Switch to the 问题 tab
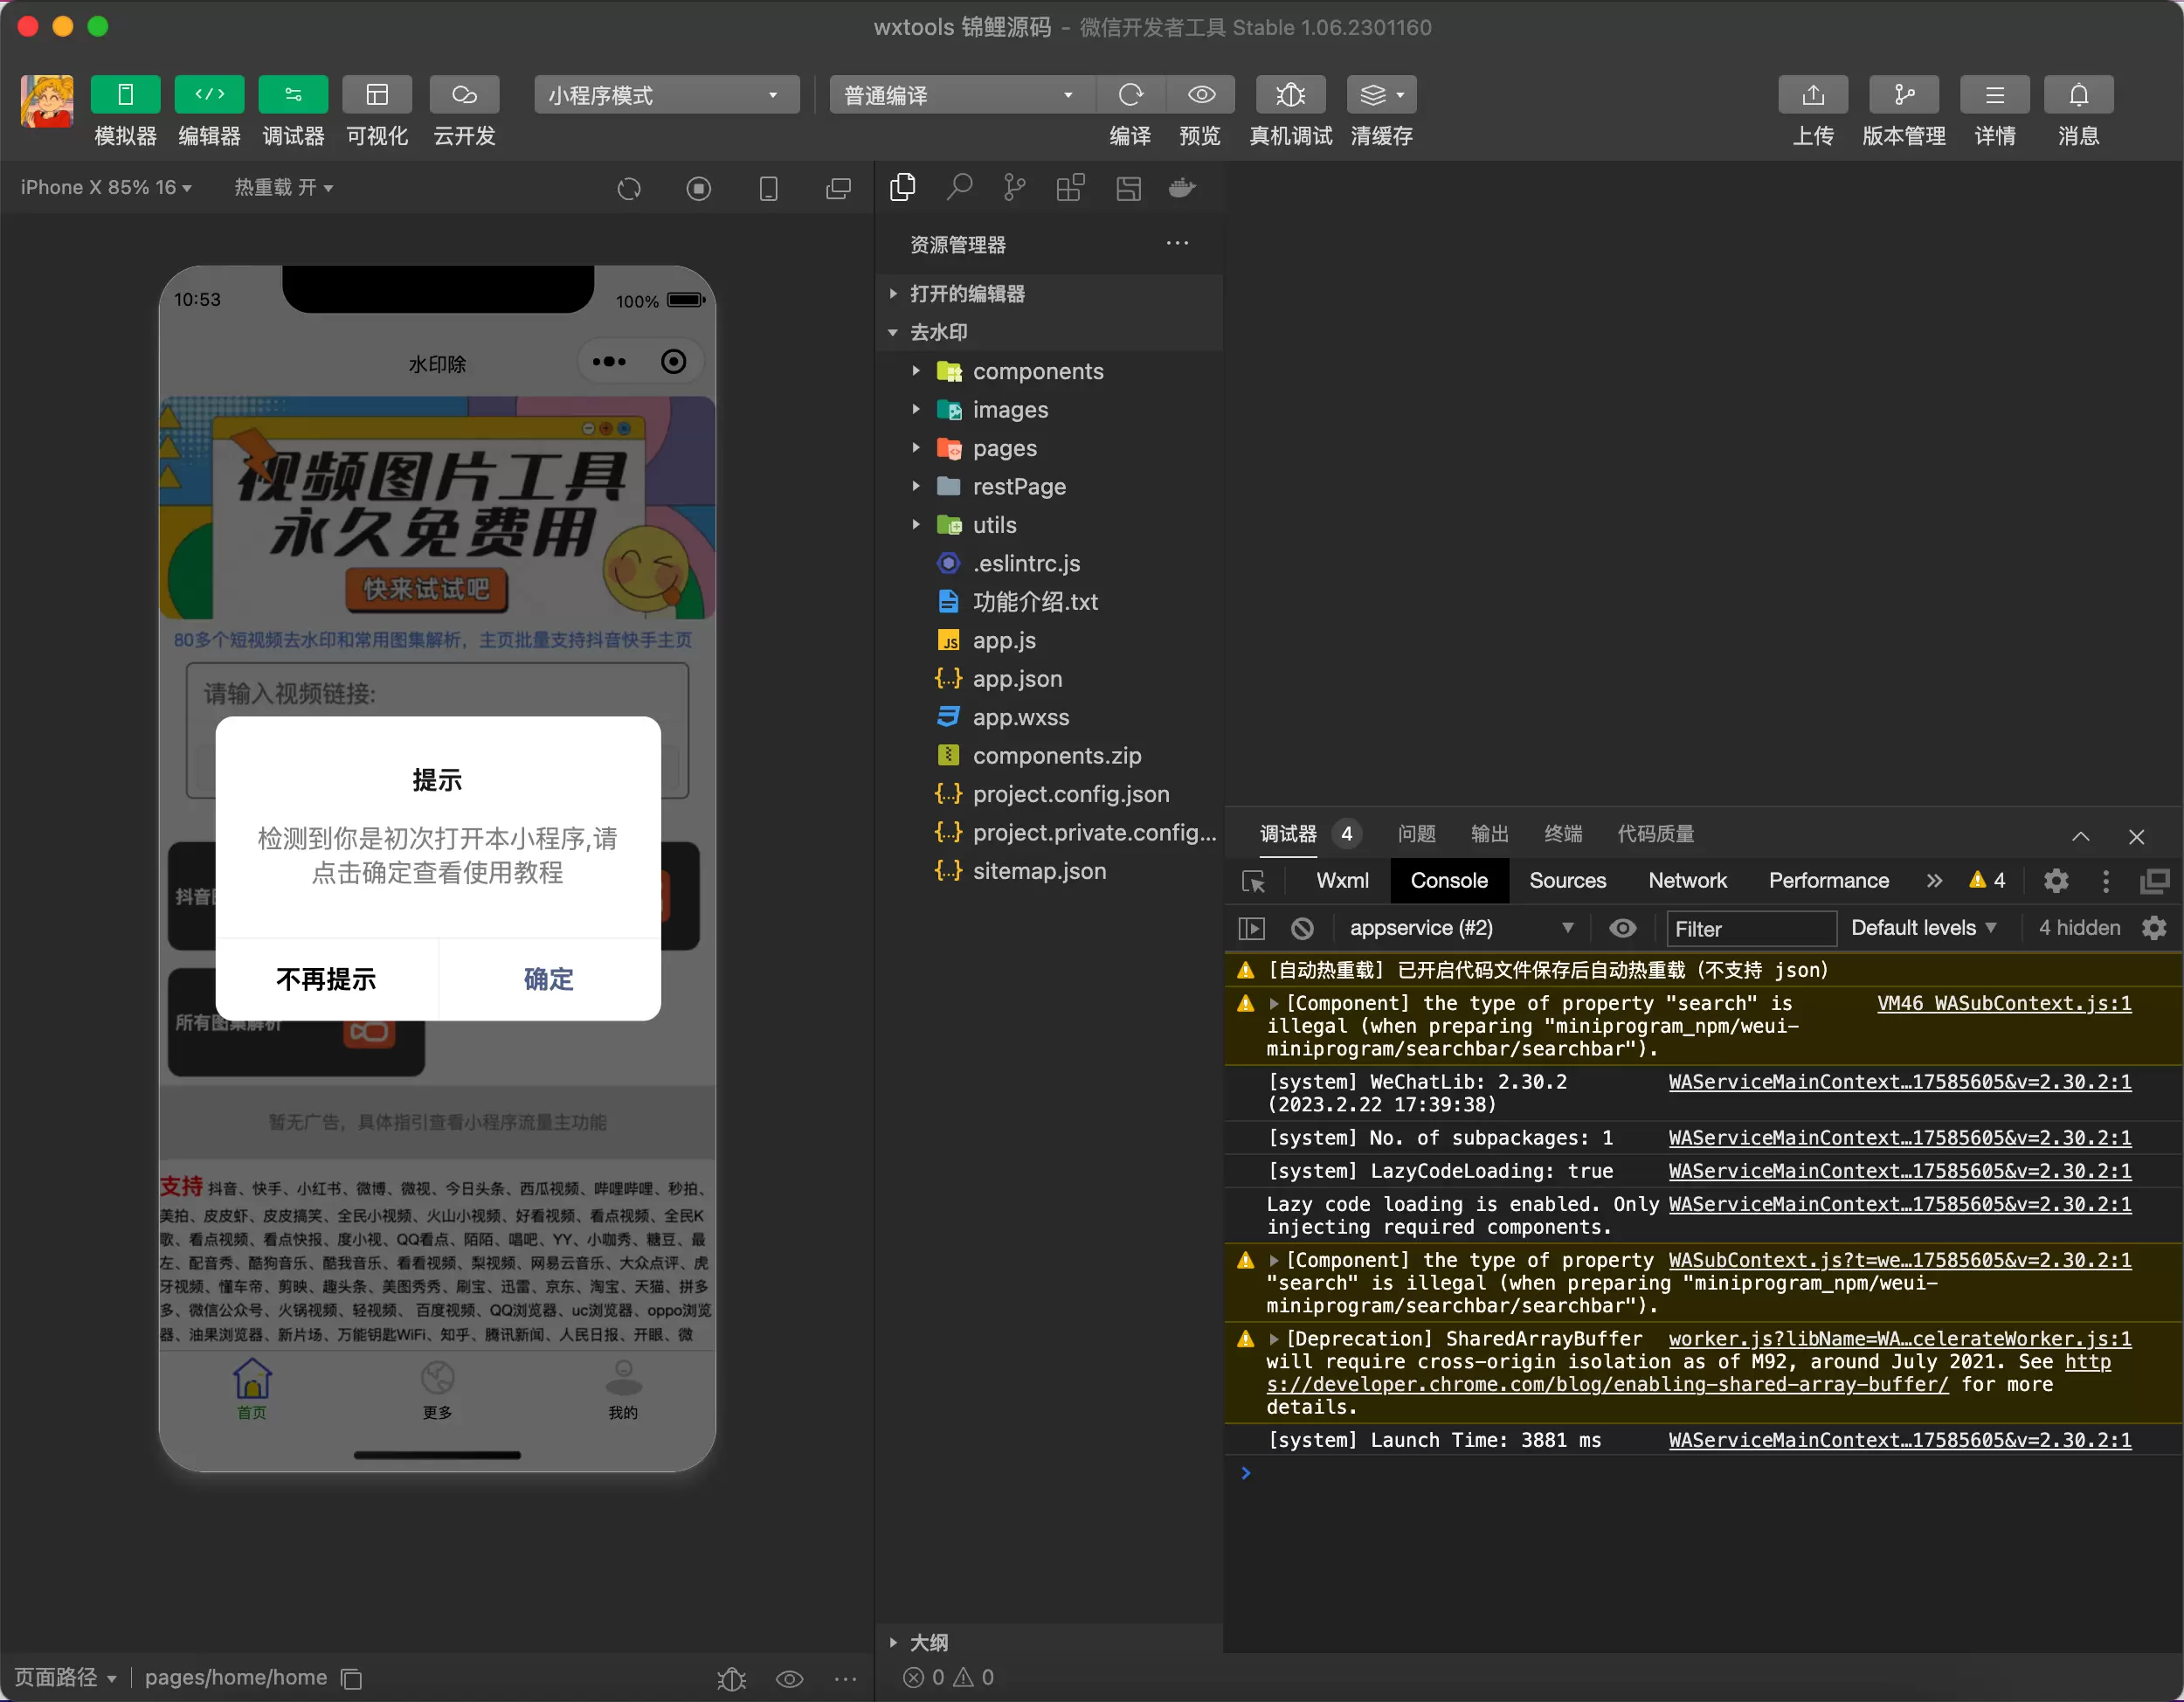This screenshot has width=2184, height=1702. pyautogui.click(x=1416, y=834)
